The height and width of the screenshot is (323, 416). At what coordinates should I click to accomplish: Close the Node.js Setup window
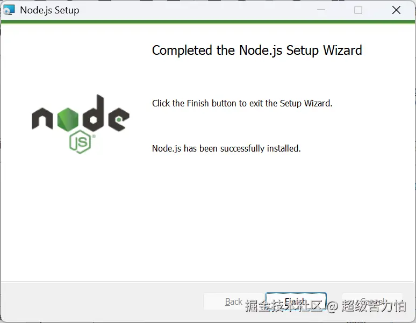pyautogui.click(x=396, y=10)
